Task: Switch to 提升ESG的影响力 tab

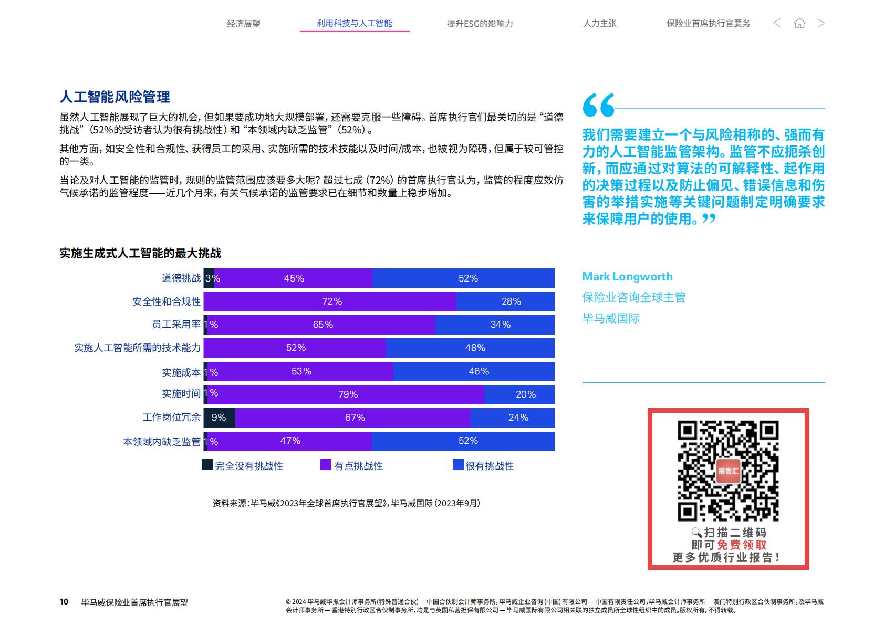Action: (x=480, y=24)
